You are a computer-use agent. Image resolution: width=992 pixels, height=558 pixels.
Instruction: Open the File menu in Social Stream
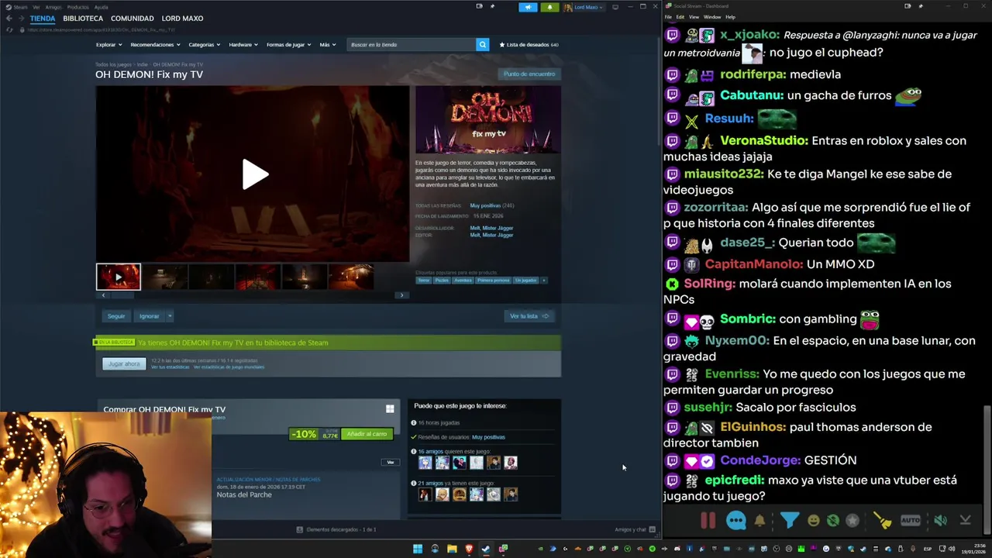(668, 17)
